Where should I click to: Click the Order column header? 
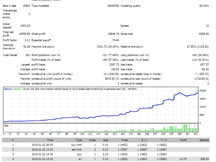[x=92, y=140]
